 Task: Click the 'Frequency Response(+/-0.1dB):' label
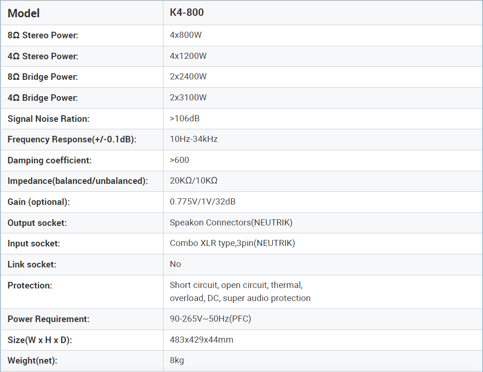click(72, 140)
